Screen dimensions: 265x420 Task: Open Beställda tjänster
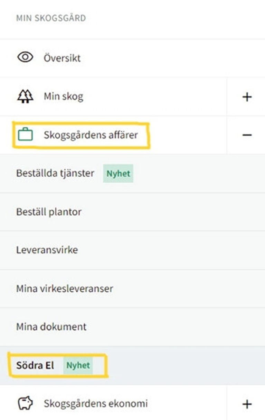point(55,173)
